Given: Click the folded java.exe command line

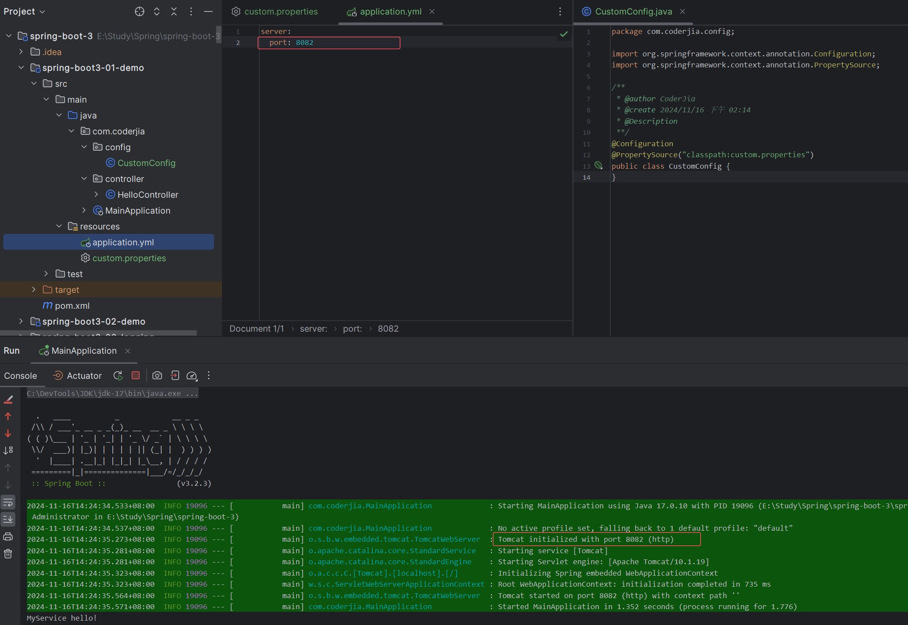Looking at the screenshot, I should pos(112,393).
